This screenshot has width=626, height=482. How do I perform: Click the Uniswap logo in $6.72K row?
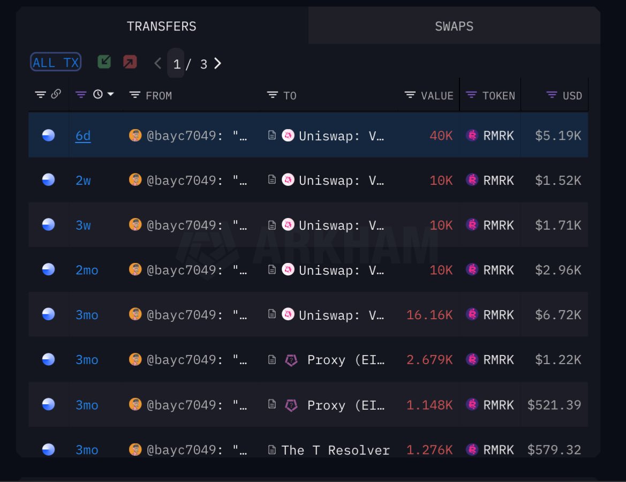288,314
